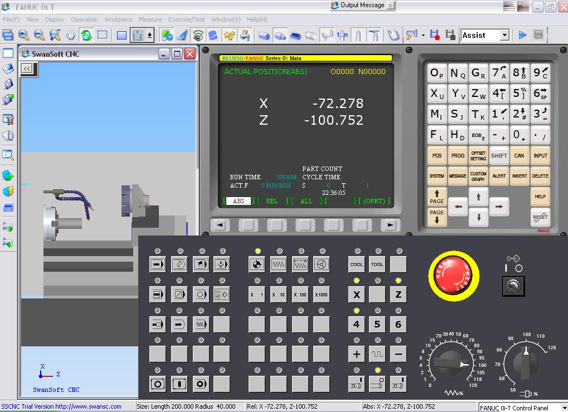Screen dimensions: 568x412
Task: Collapse the SwanSoft CNC view with << button
Action: (27, 68)
